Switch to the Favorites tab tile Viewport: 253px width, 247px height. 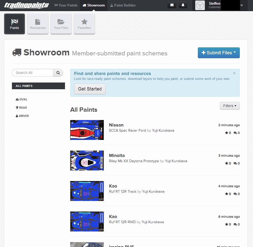pos(84,24)
